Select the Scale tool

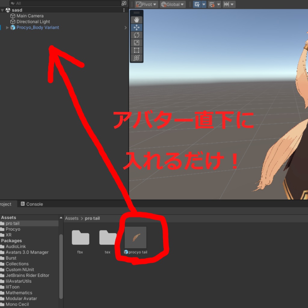point(137,42)
